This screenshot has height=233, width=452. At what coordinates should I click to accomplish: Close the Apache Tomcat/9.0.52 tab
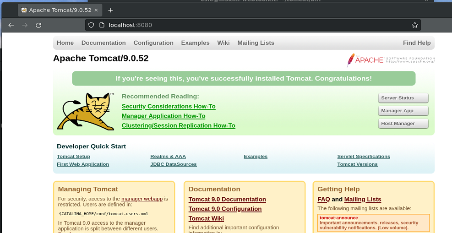pos(96,10)
